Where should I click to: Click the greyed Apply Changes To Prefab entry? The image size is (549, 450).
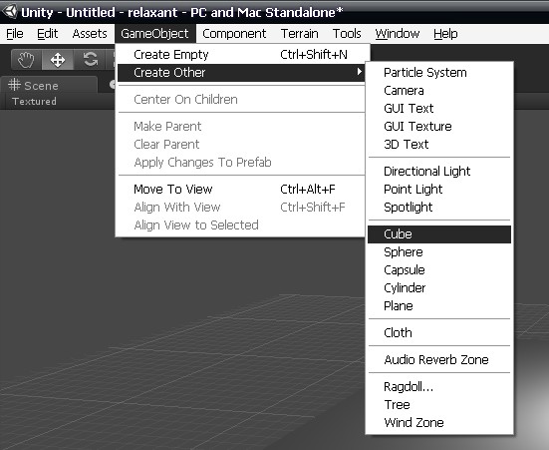click(x=241, y=163)
